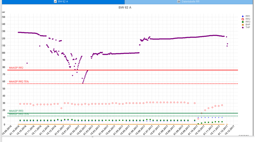The image size is (264, 142).
Task: Select the THP legend label
Action: [x=248, y=27]
